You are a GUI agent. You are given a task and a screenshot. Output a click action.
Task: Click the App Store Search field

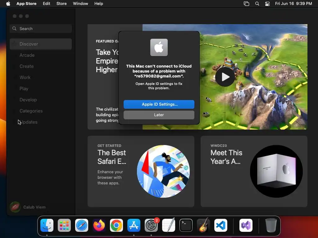[41, 29]
